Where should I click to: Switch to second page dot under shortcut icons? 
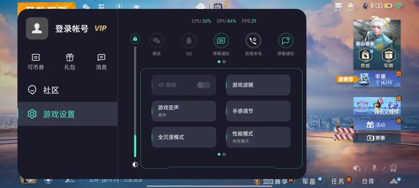coord(224,62)
